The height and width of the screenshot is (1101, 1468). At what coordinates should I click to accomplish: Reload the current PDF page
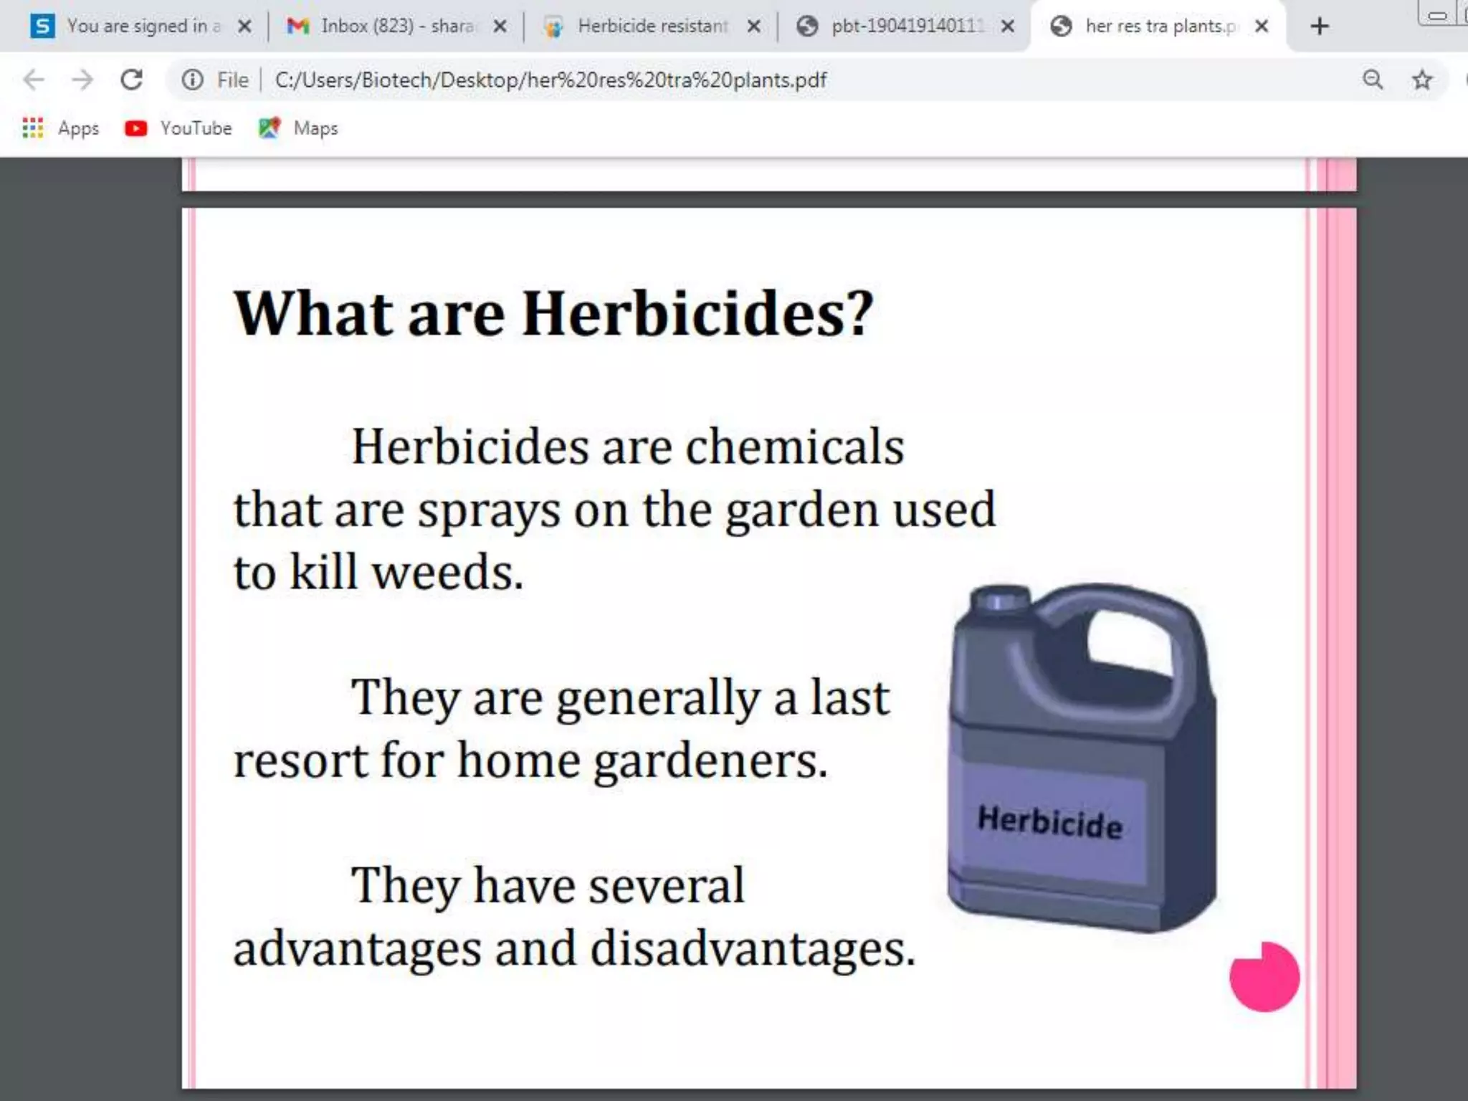pos(132,79)
